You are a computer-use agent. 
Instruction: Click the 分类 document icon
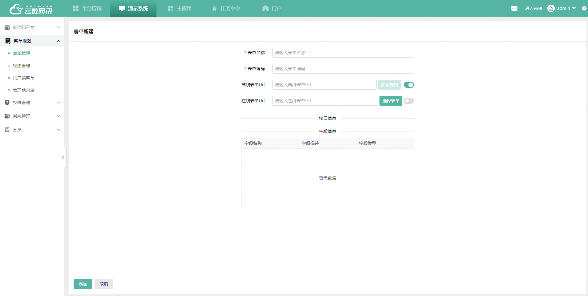click(x=7, y=129)
